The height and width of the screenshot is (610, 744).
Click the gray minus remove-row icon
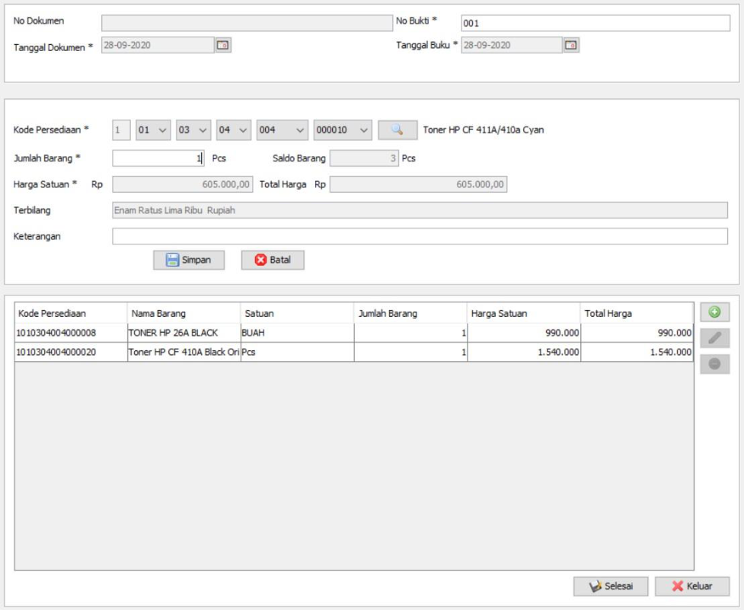pos(714,364)
